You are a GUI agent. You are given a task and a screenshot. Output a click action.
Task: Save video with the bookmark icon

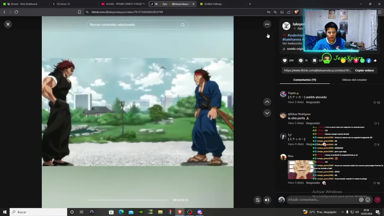click(314, 61)
